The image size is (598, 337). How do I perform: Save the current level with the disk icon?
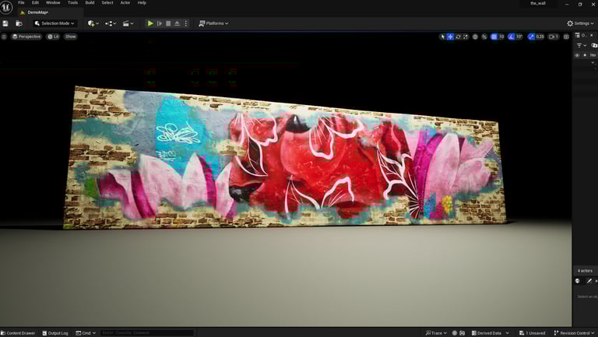(5, 23)
